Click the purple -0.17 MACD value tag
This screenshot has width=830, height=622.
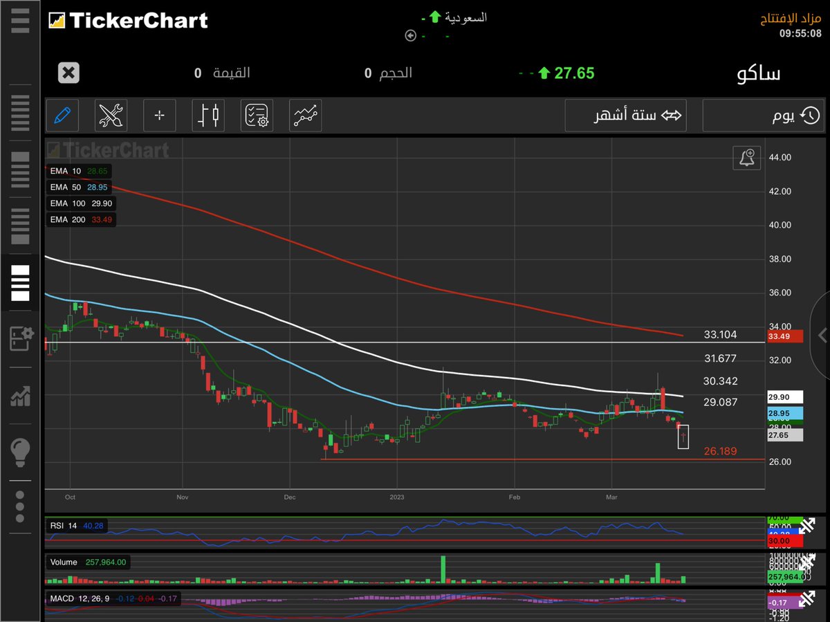(x=785, y=603)
